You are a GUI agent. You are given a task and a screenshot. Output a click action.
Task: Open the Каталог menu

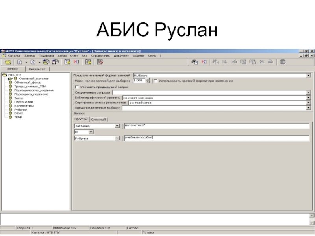click(x=14, y=56)
